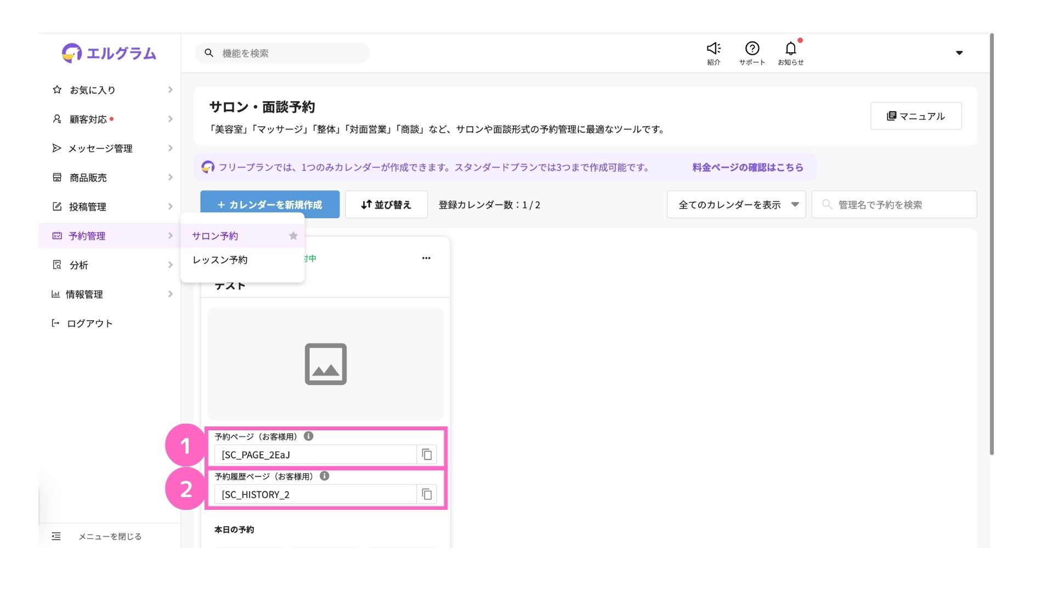Open the お知らせ notification bell
The width and height of the screenshot is (1053, 592).
[x=790, y=49]
